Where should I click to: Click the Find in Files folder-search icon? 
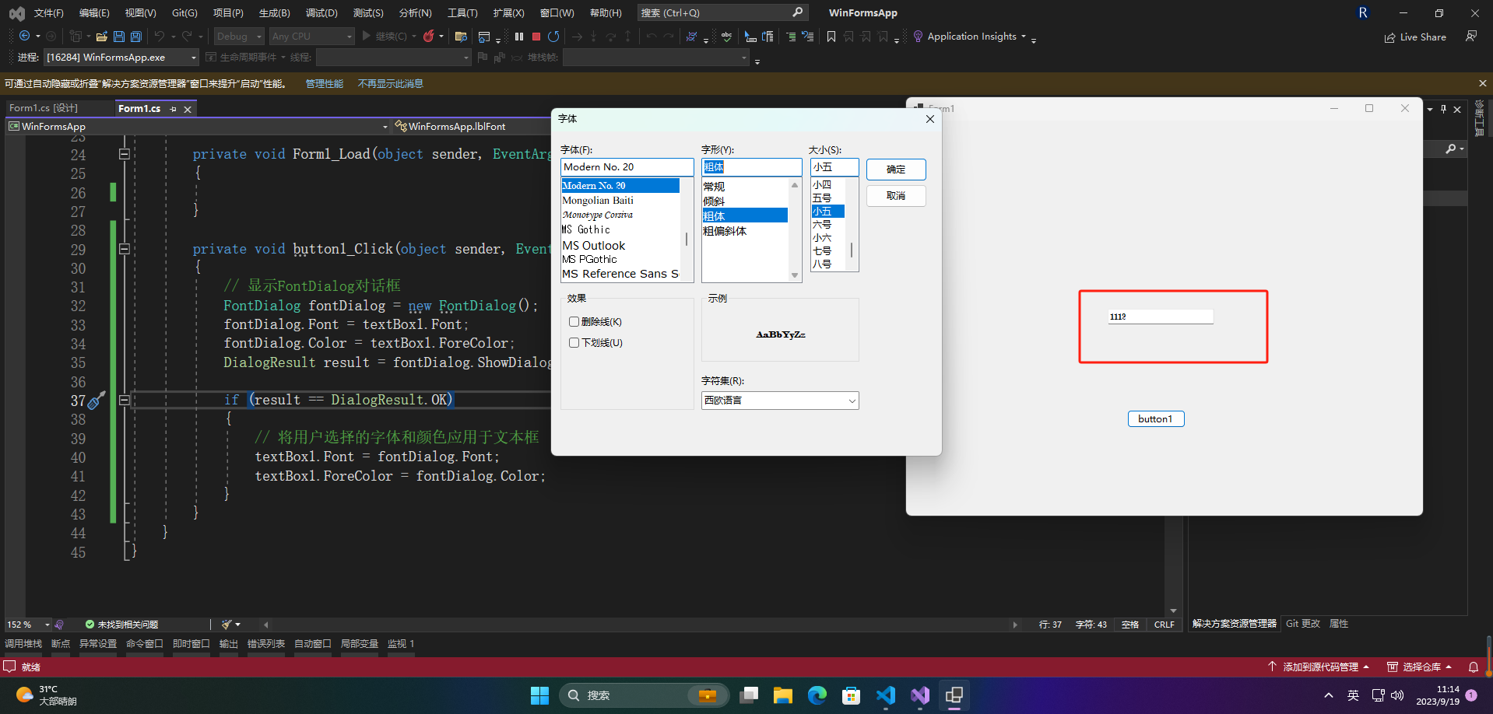click(461, 37)
